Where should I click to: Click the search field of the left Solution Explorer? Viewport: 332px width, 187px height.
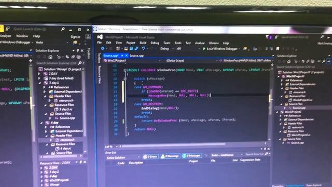tap(60, 63)
